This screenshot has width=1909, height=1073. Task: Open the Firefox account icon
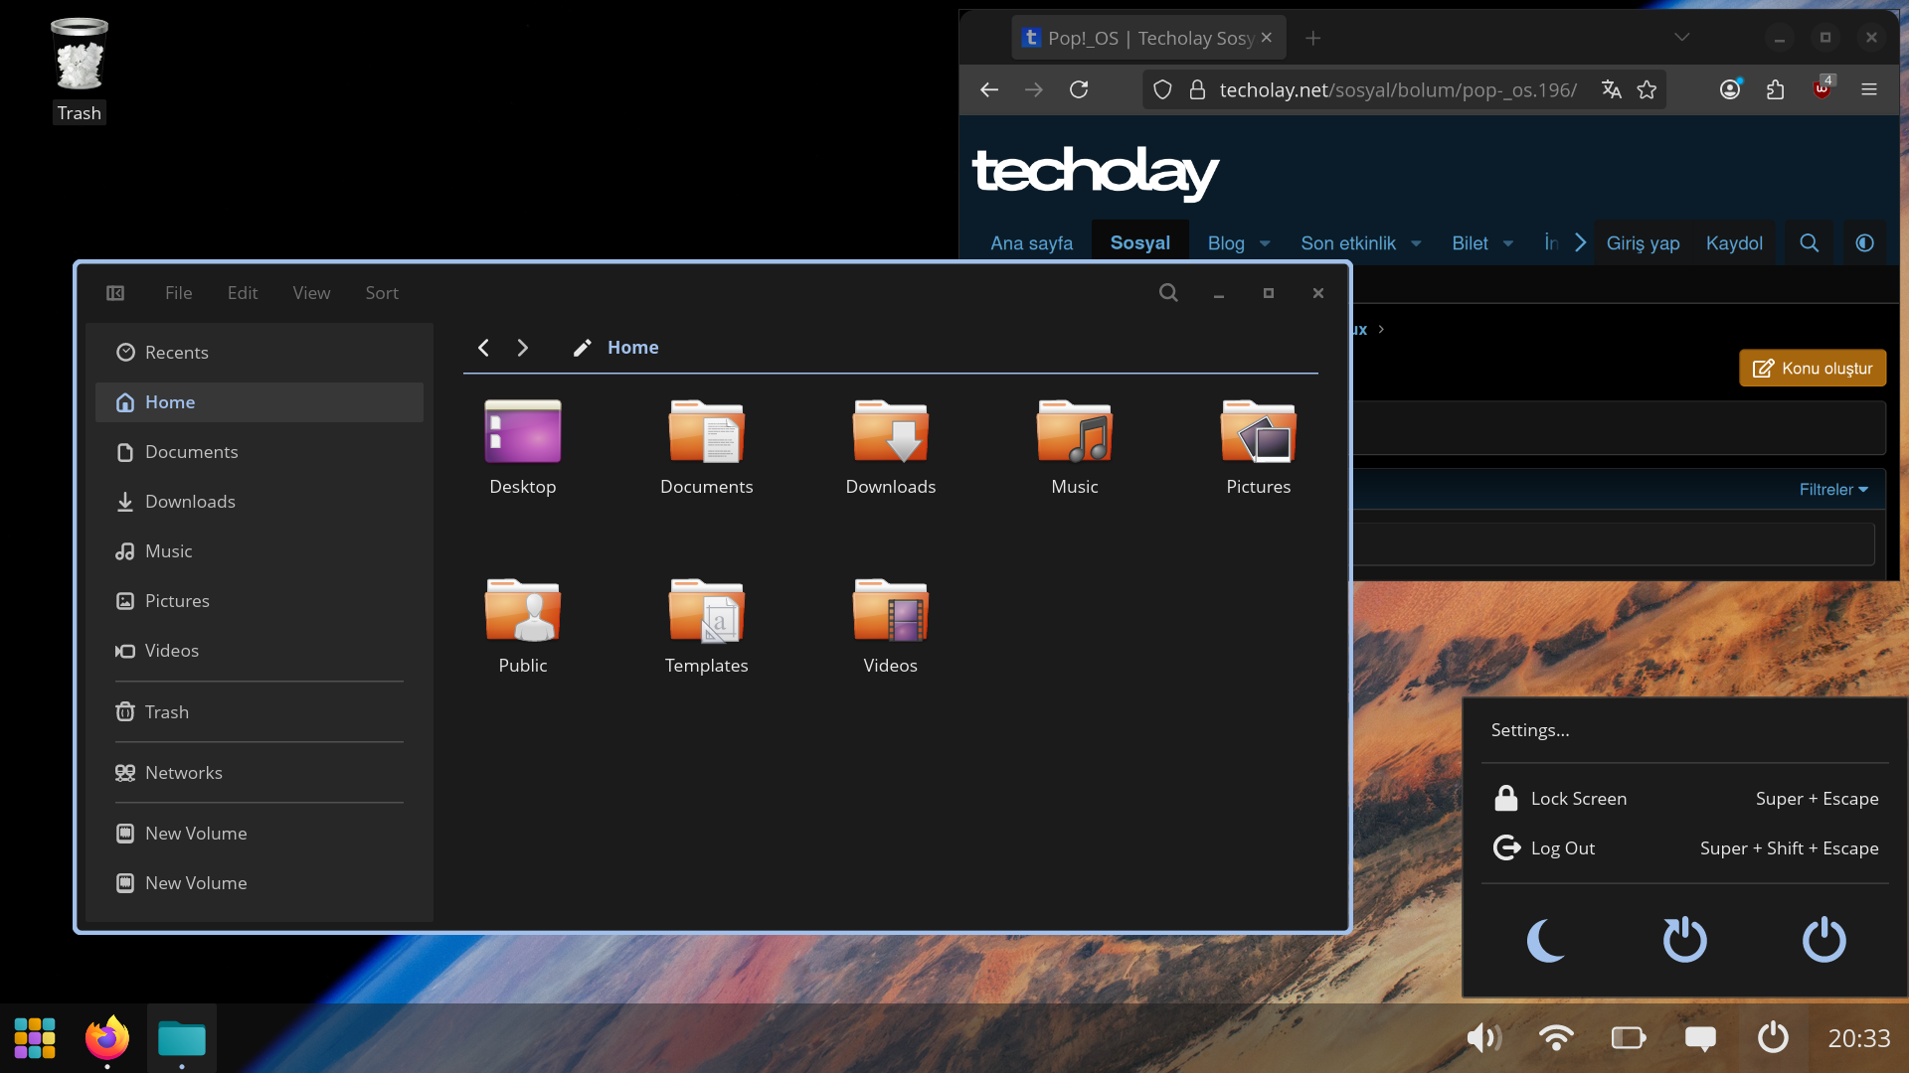(1730, 90)
